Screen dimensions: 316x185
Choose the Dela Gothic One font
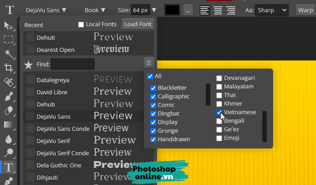(59, 166)
